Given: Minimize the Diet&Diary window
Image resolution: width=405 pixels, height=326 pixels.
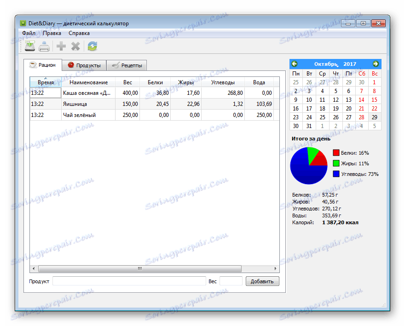Looking at the screenshot, I should 348,23.
